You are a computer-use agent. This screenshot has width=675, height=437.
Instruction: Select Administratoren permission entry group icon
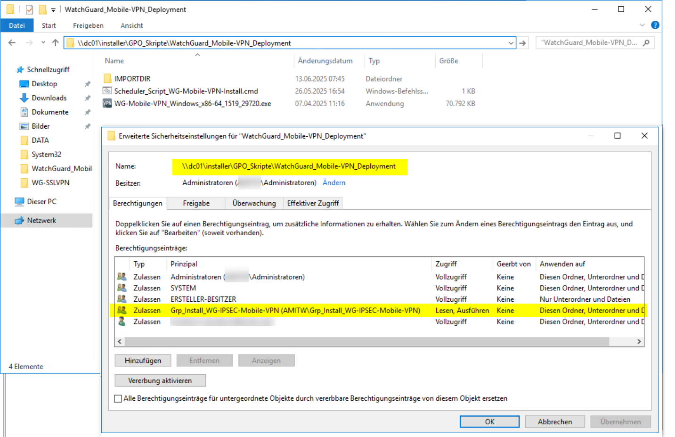[122, 277]
